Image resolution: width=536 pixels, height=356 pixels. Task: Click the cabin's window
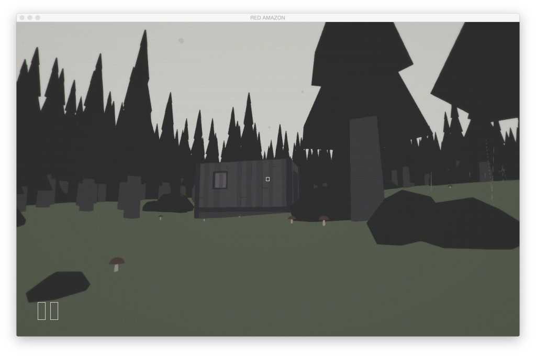tap(220, 180)
